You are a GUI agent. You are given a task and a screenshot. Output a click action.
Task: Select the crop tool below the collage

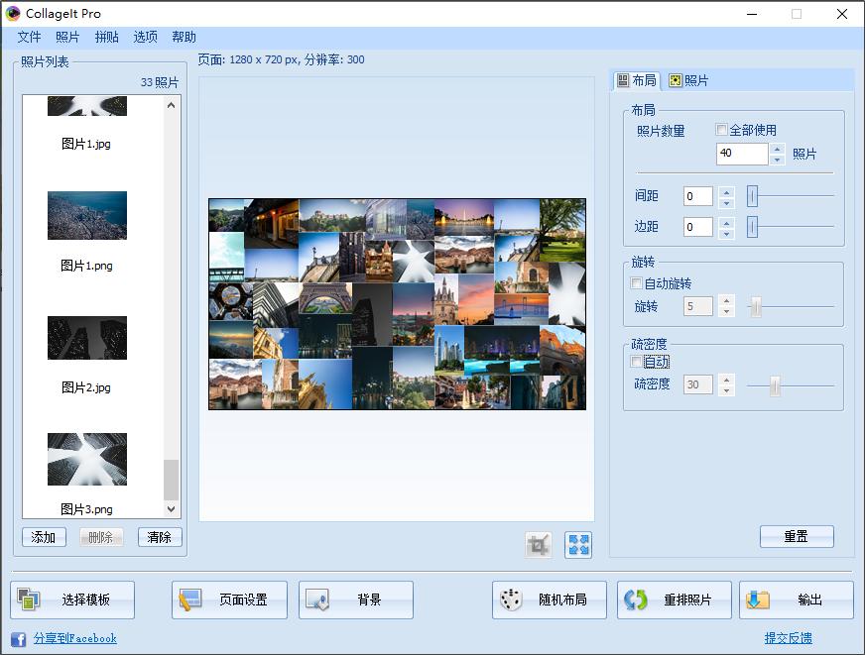coord(537,543)
